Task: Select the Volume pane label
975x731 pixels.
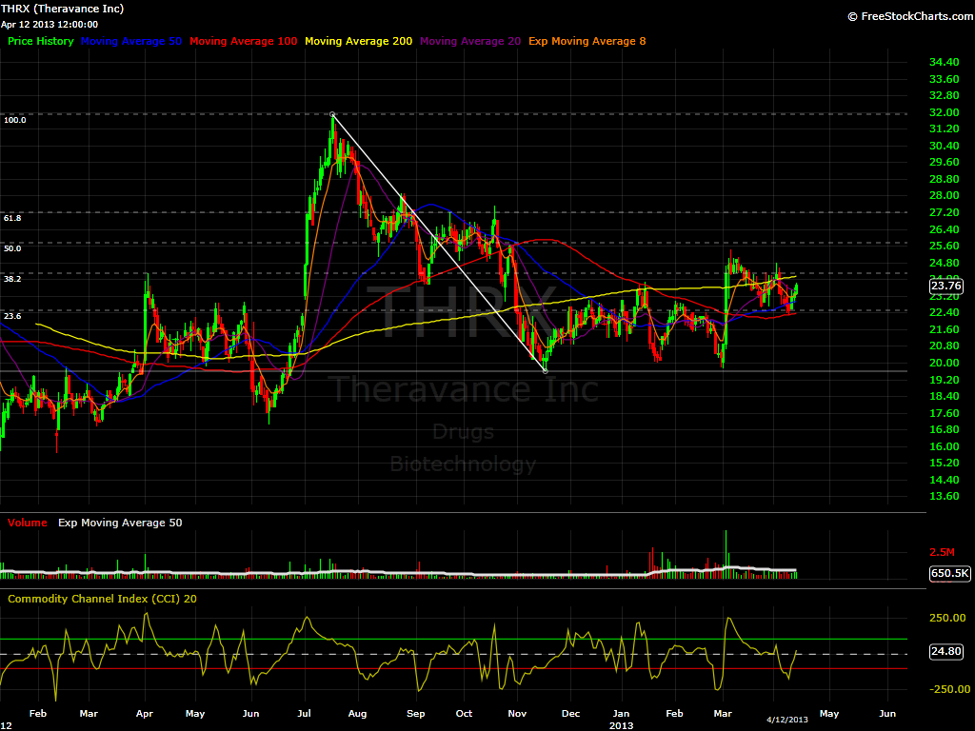Action: [x=28, y=523]
